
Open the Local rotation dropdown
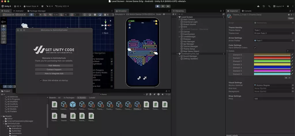coord(20,15)
